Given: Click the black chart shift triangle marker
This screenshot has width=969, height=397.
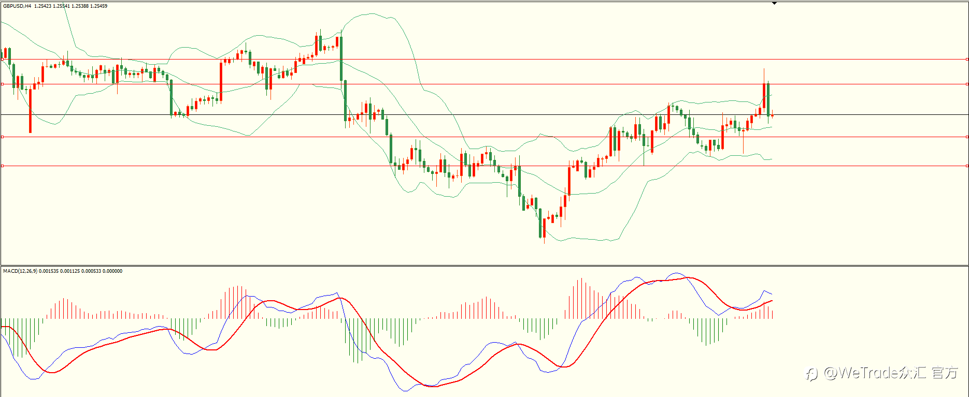Looking at the screenshot, I should [x=774, y=3].
